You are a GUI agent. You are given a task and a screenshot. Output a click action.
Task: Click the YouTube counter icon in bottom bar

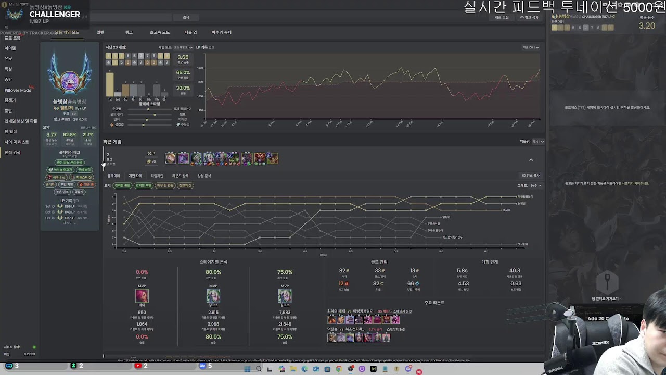[x=138, y=366]
